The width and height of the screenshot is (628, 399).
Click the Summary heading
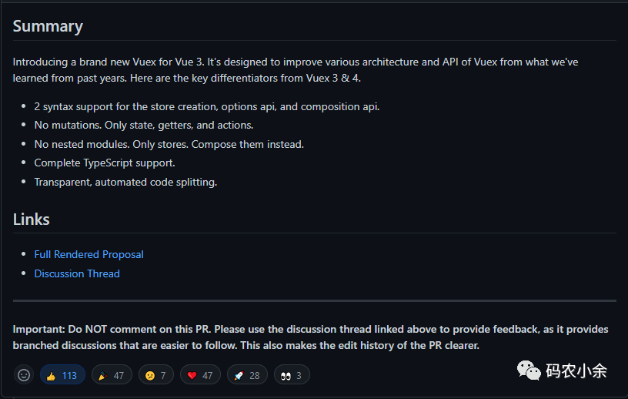[48, 26]
